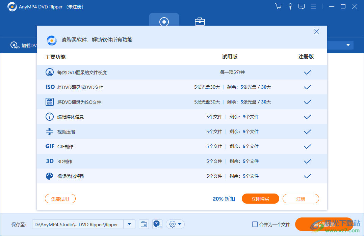Click the video enhance palette icon

[x=49, y=176]
